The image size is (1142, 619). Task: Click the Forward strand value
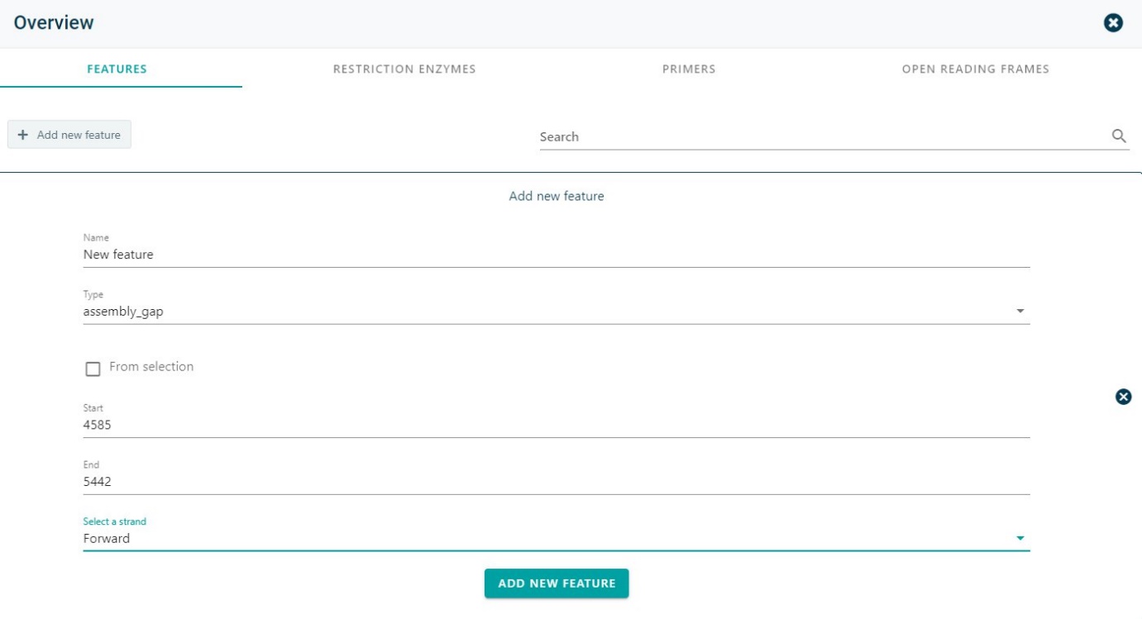(x=107, y=539)
